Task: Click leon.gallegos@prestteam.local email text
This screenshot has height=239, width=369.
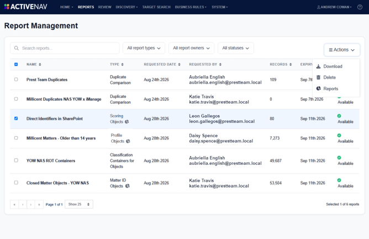Action: coord(222,121)
